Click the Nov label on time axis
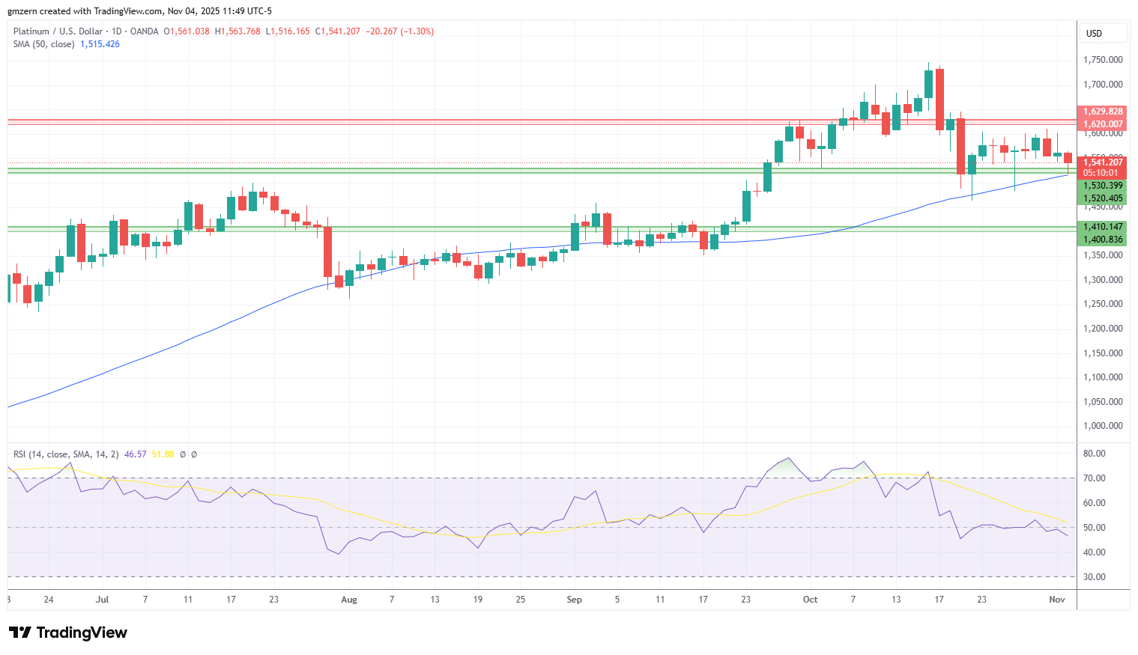Viewport: 1138px width, 655px height. pos(1057,600)
